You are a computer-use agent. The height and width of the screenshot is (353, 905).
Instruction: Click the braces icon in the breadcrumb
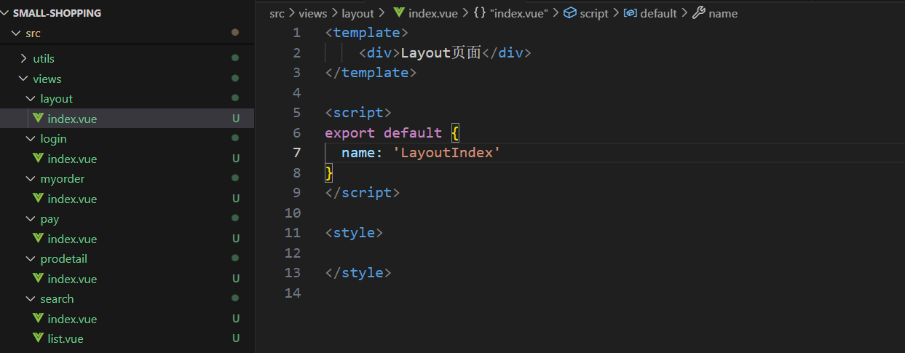pyautogui.click(x=479, y=13)
